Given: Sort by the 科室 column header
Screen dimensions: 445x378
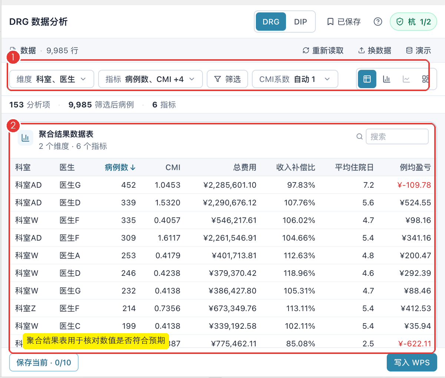Looking at the screenshot, I should click(x=23, y=167).
